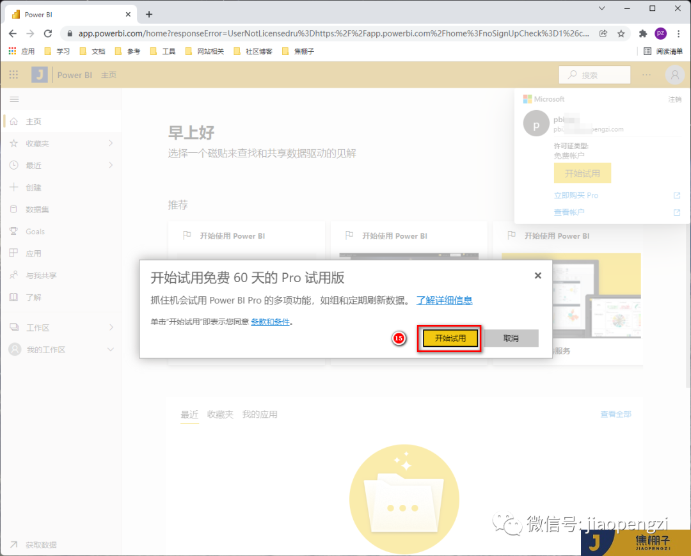Open the 查看帐户 link
This screenshot has height=556, width=691.
click(569, 212)
